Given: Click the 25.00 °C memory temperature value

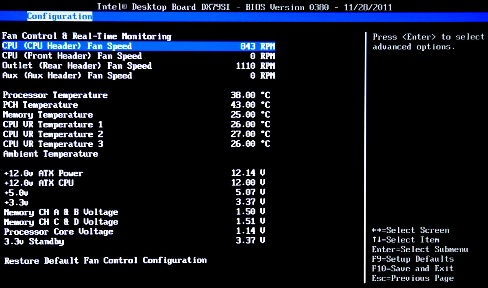Looking at the screenshot, I should [x=250, y=115].
